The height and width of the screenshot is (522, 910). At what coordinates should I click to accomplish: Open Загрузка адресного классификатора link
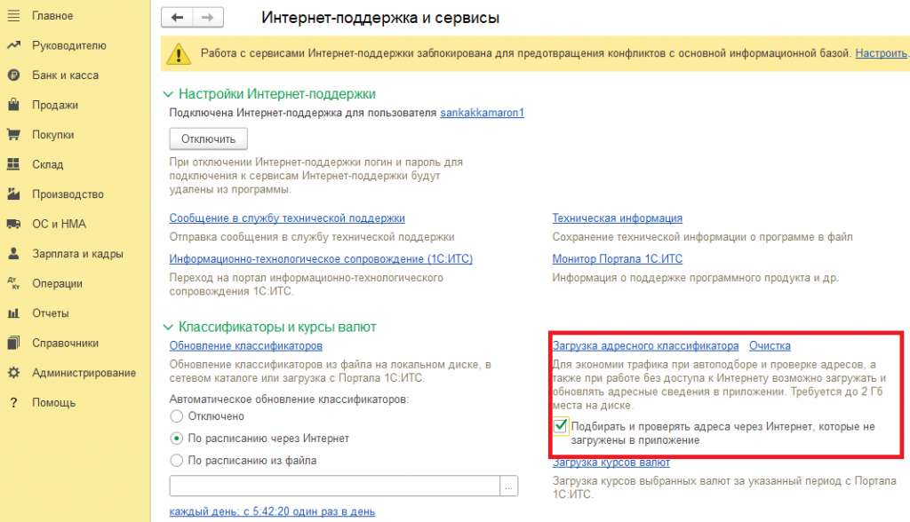point(645,345)
